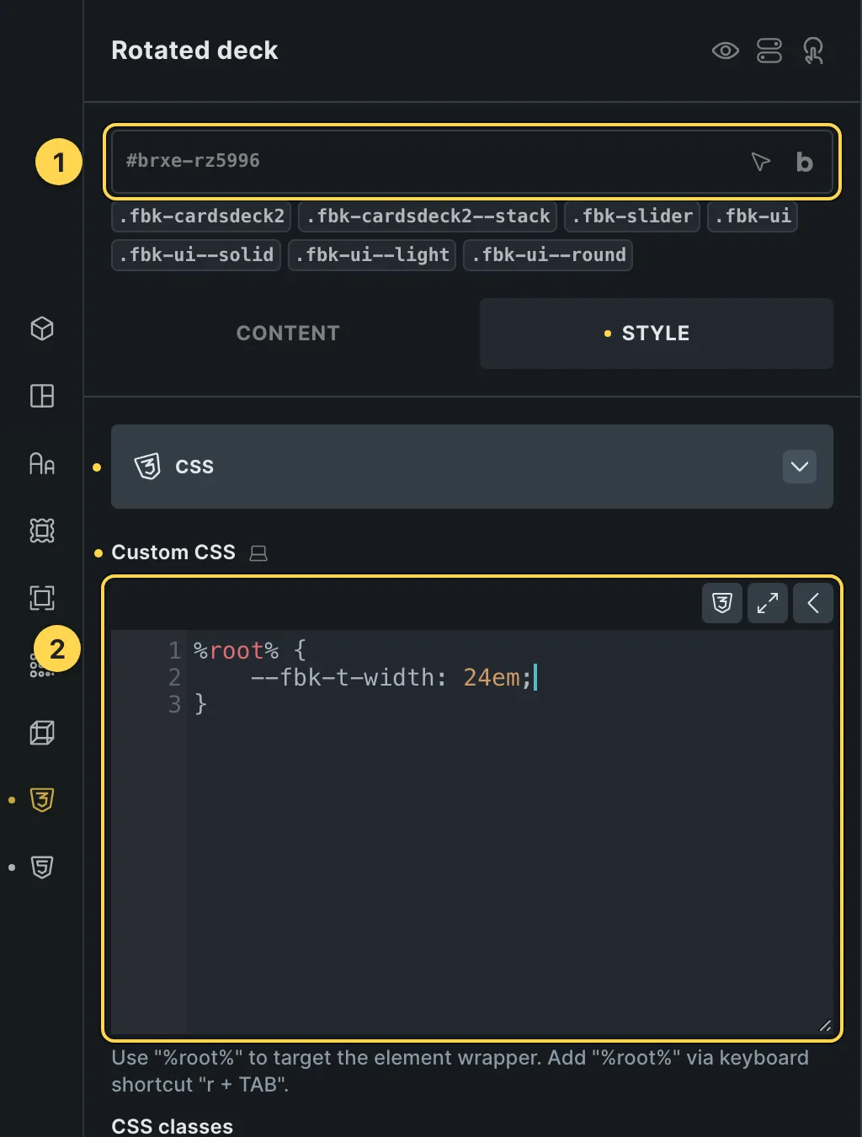Select the .fbk-cardsdeck2 class tag

[201, 216]
